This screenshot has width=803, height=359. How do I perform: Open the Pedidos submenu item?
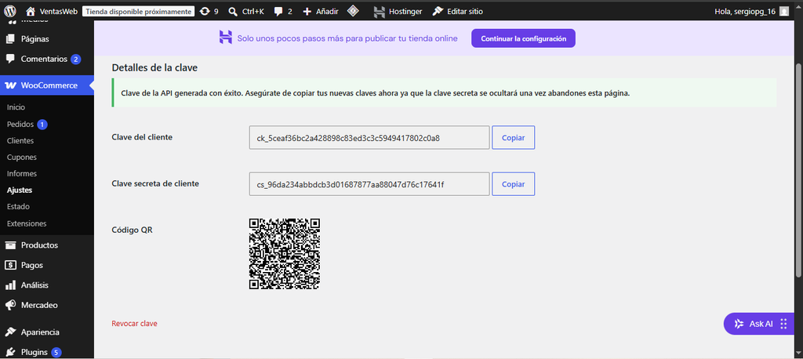click(20, 125)
